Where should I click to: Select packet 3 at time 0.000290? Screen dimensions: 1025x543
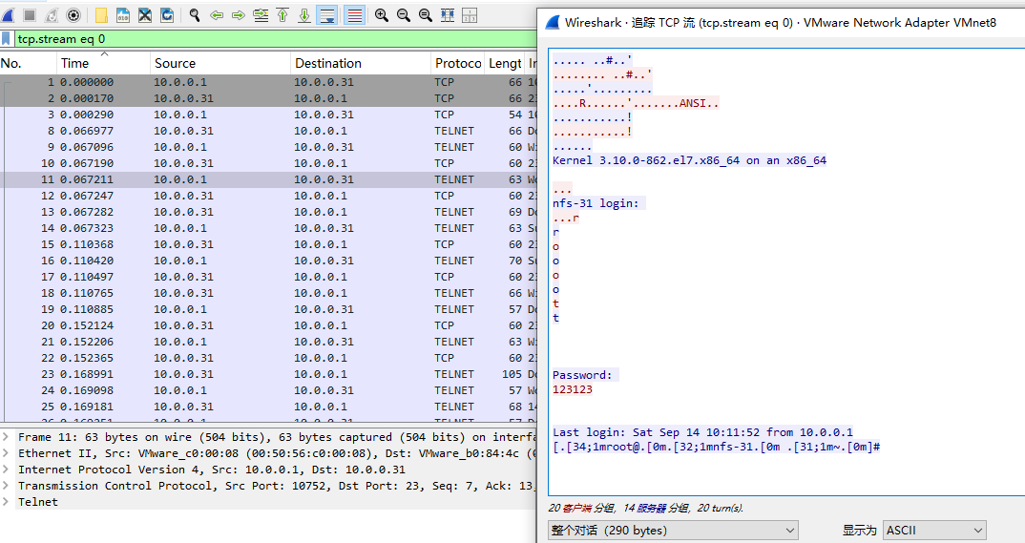[x=268, y=115]
